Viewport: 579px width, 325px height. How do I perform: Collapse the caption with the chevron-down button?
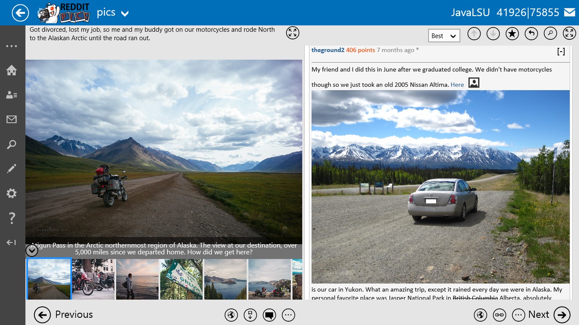click(x=32, y=251)
